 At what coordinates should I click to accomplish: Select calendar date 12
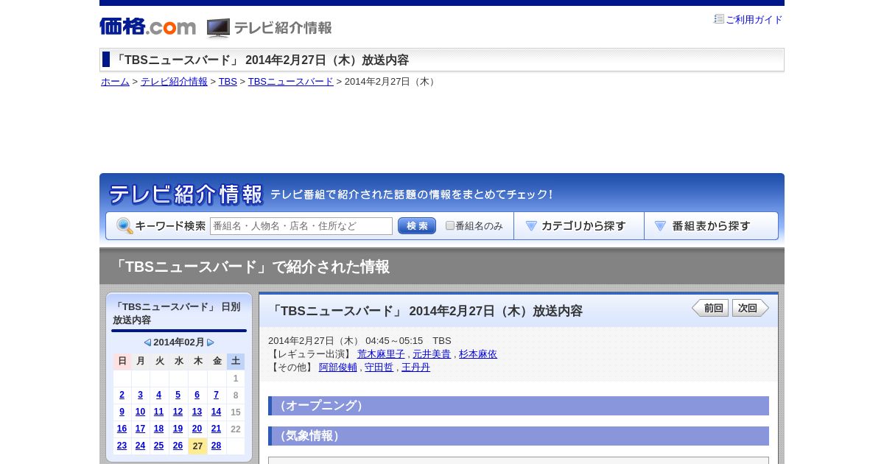click(178, 412)
